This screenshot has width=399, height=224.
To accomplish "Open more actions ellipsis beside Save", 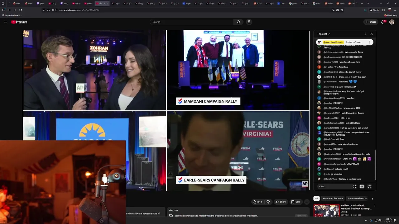I will (x=307, y=202).
